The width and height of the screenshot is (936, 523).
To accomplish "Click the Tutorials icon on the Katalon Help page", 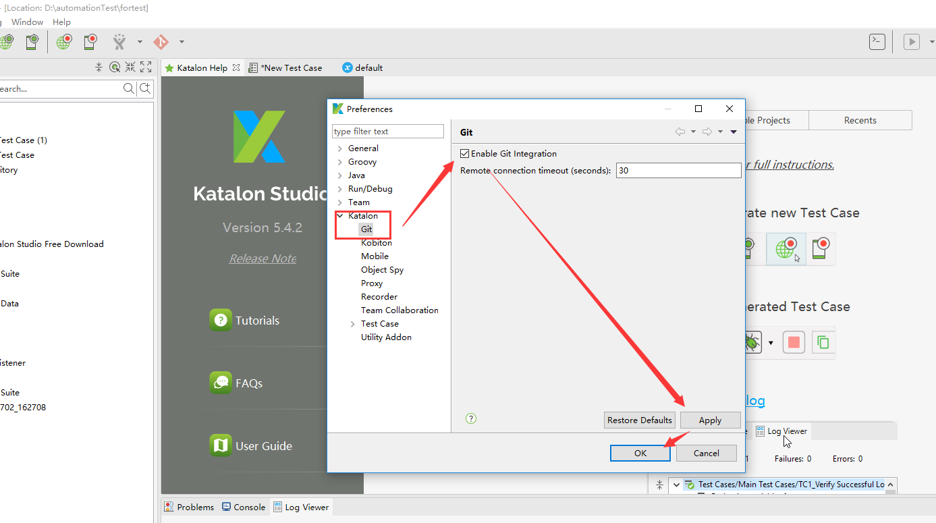I will pyautogui.click(x=221, y=320).
